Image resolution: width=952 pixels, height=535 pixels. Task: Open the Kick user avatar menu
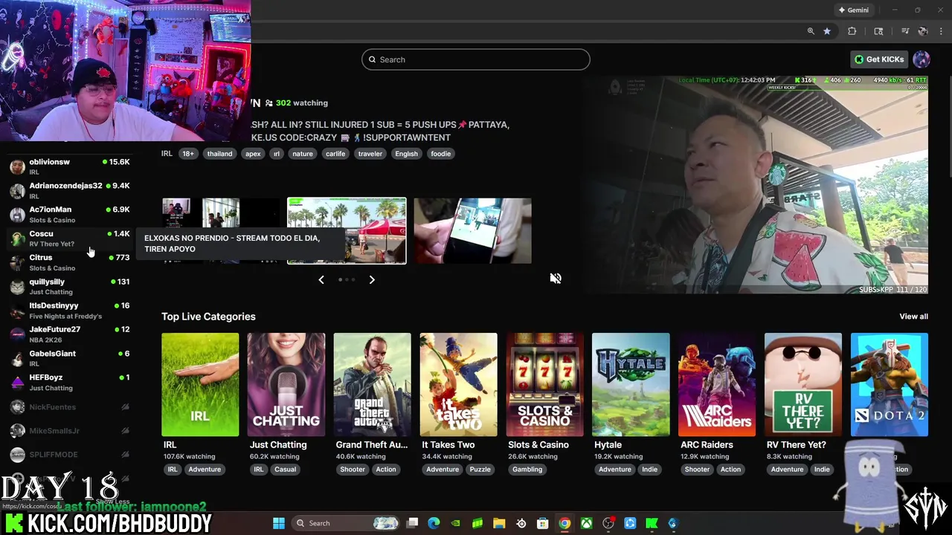(922, 59)
